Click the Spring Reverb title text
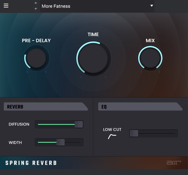Viewport: 188px width, 175px height. click(31, 163)
